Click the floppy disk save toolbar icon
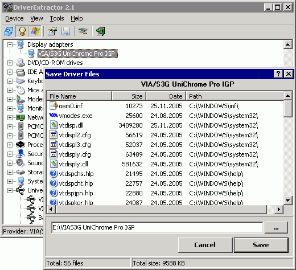 pos(65,31)
